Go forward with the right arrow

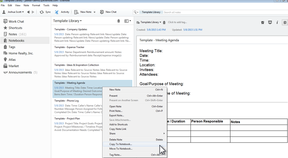[33, 12]
